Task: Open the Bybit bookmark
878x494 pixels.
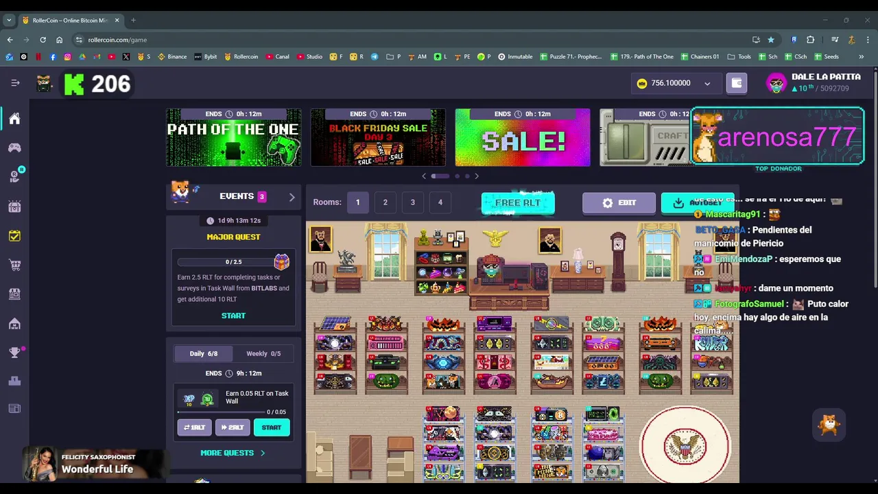Action: [x=205, y=57]
